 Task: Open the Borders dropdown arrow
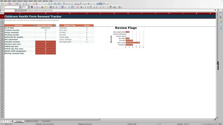[x=109, y=7]
